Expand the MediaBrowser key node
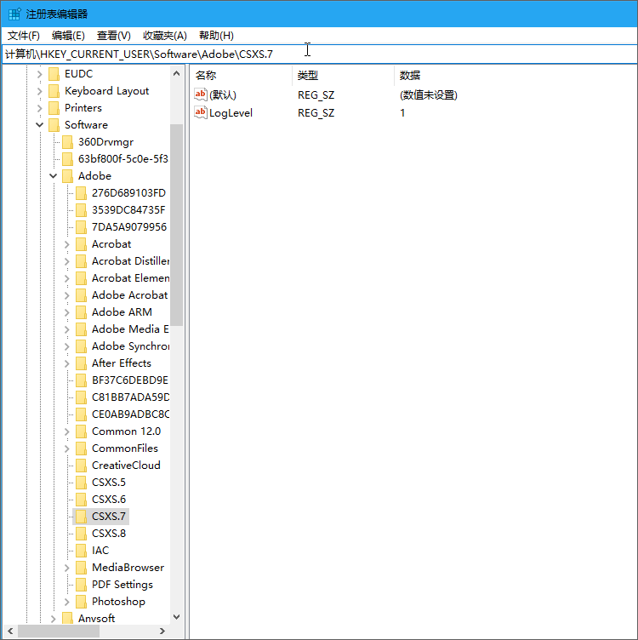The width and height of the screenshot is (638, 640). (67, 568)
